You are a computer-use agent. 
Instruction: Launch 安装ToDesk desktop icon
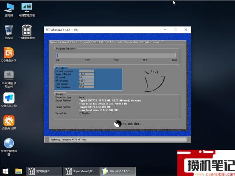[x=9, y=100]
